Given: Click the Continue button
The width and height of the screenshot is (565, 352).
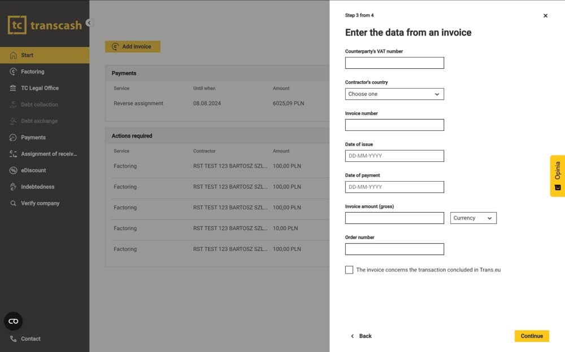Looking at the screenshot, I should pos(532,336).
